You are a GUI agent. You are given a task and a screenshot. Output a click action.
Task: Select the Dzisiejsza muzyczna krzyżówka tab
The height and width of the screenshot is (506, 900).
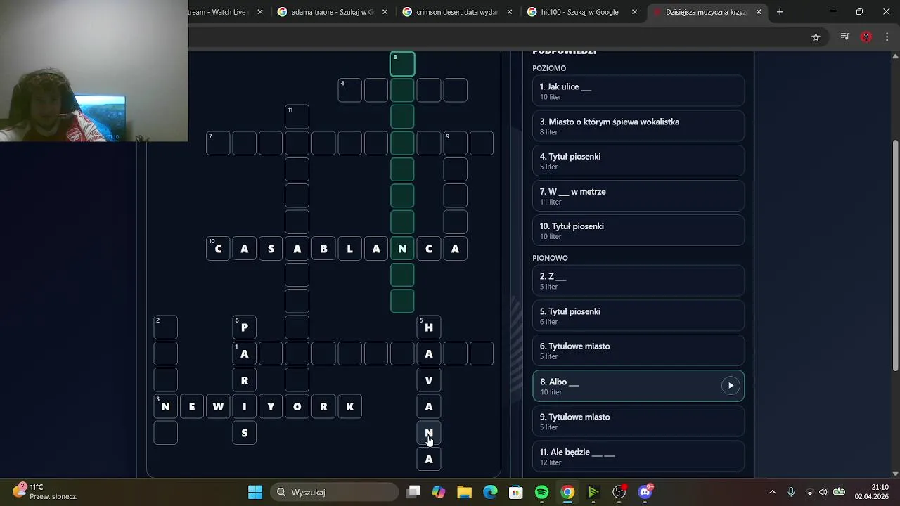707,12
